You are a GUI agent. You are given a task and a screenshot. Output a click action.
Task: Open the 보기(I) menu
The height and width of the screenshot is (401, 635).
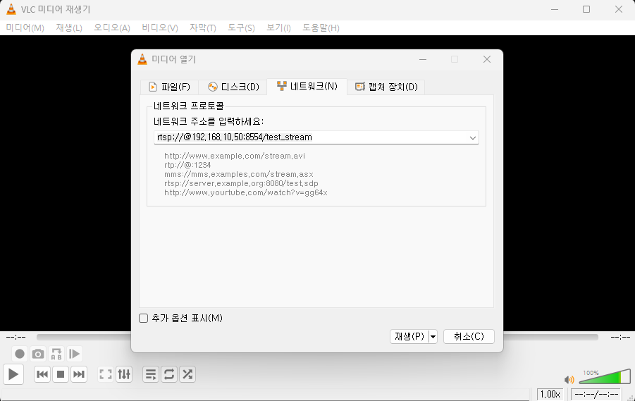pos(278,28)
